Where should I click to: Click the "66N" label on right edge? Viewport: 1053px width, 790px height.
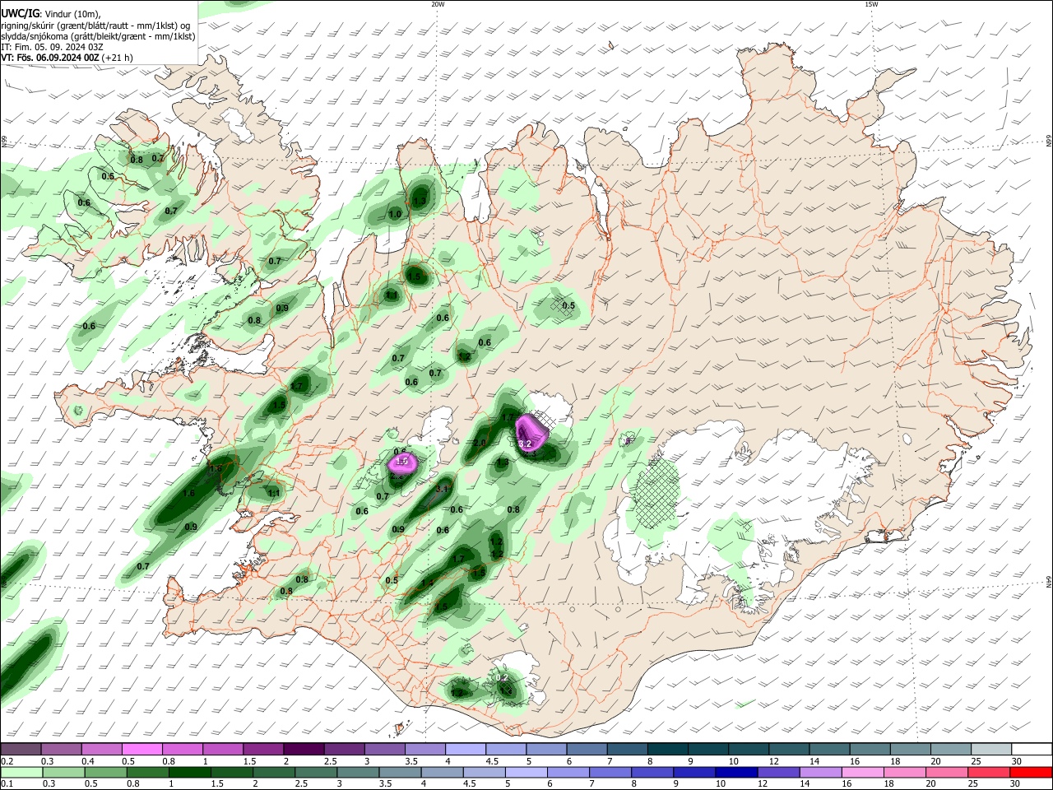point(1049,142)
